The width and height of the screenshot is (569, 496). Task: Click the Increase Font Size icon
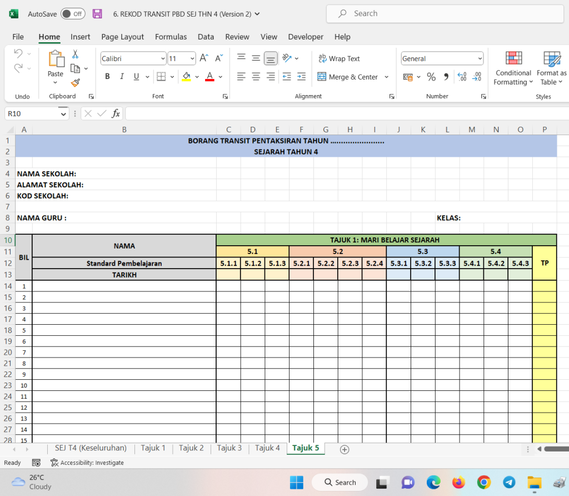204,58
